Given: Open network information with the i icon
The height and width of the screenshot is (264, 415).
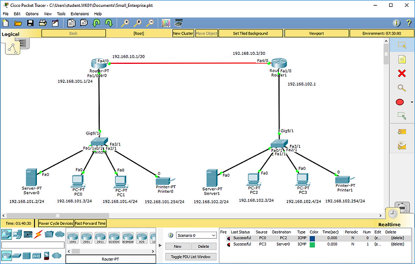Looking at the screenshot, I should [x=397, y=23].
